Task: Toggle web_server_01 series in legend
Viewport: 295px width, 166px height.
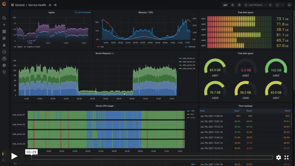Action: (188, 58)
